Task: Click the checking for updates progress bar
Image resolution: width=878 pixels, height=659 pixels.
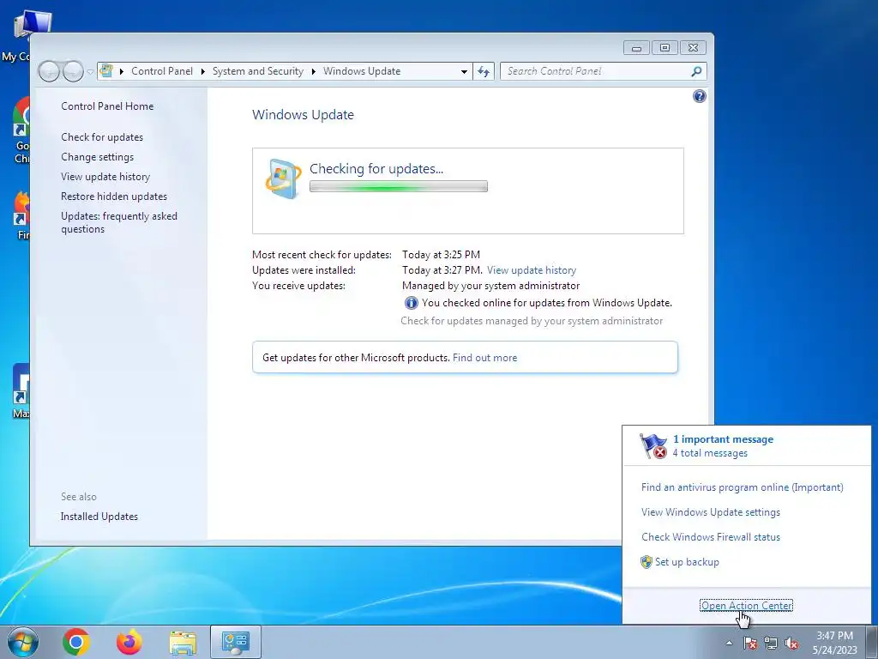Action: 399,186
